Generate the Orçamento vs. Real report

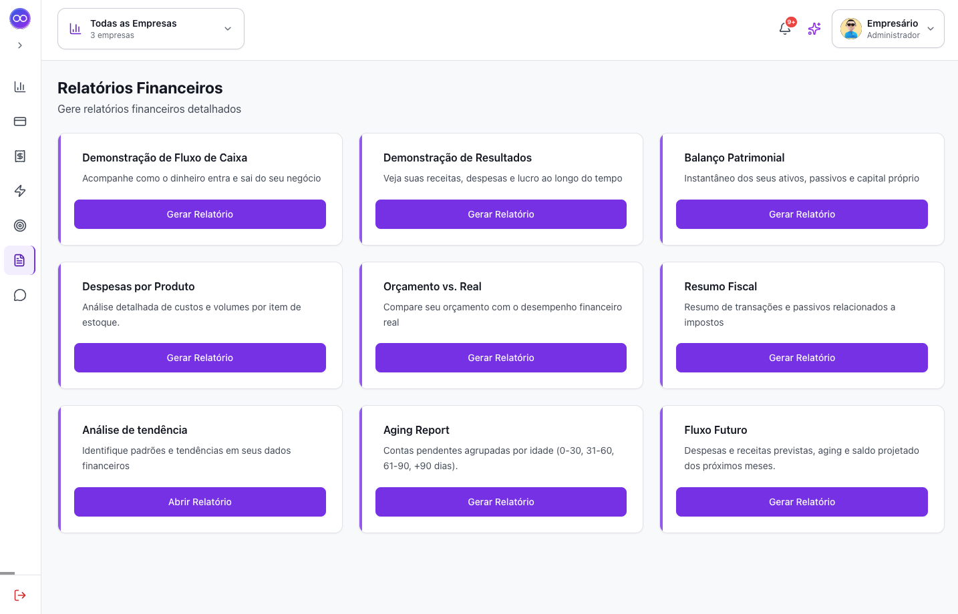(x=501, y=358)
